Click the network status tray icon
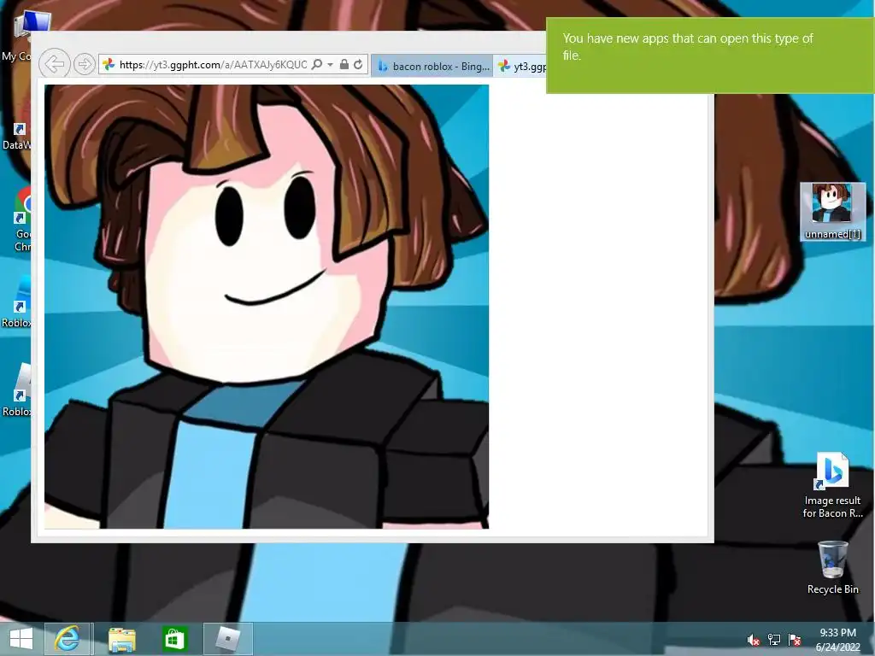The image size is (875, 656). pyautogui.click(x=774, y=640)
